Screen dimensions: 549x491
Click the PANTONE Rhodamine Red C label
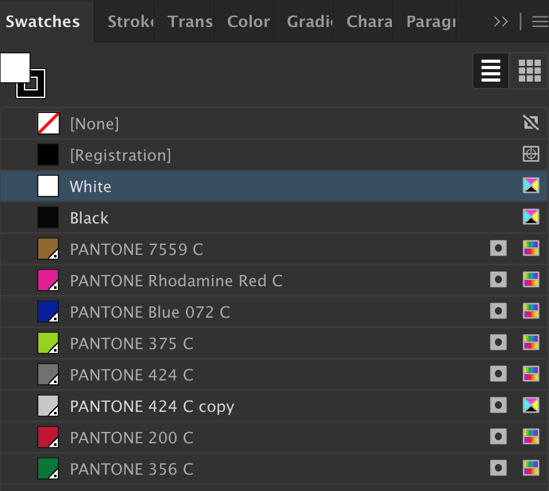pos(176,281)
